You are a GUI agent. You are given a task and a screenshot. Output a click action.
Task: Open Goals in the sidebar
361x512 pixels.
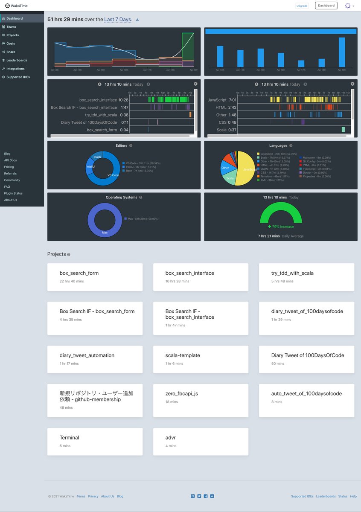coord(22,44)
